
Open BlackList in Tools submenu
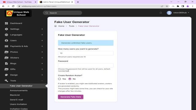15,95
